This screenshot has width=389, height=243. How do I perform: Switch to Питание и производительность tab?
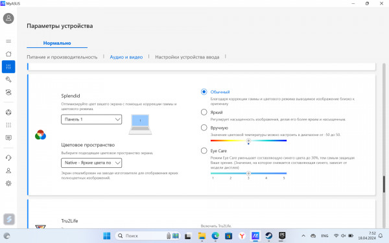(62, 57)
